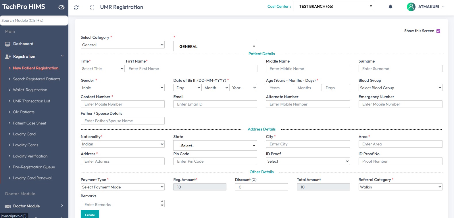The image size is (454, 218).
Task: Collapse the Registration menu chevron
Action: point(62,56)
